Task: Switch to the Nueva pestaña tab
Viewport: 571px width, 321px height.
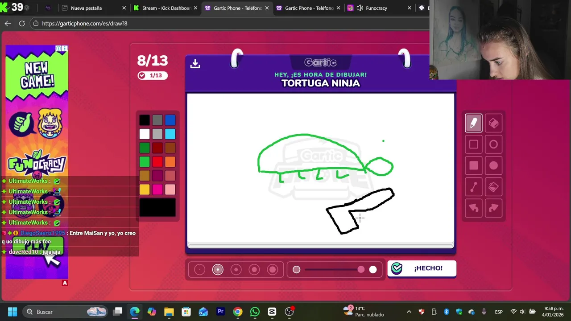Action: click(94, 8)
